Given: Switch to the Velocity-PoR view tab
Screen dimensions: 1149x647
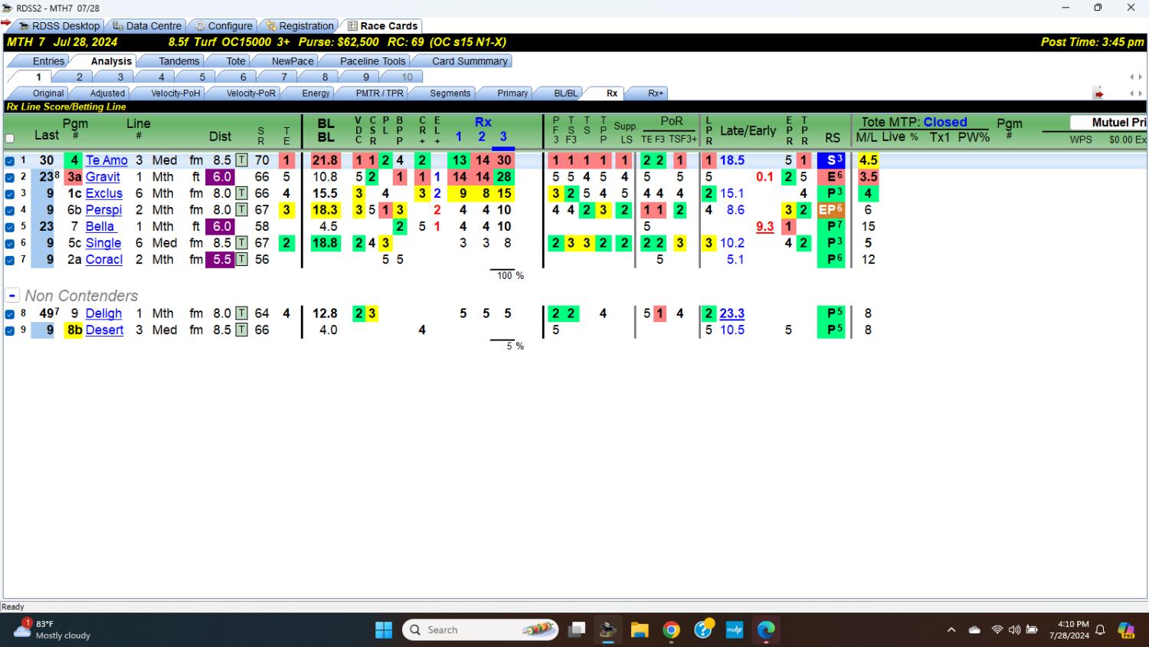Looking at the screenshot, I should (x=250, y=94).
